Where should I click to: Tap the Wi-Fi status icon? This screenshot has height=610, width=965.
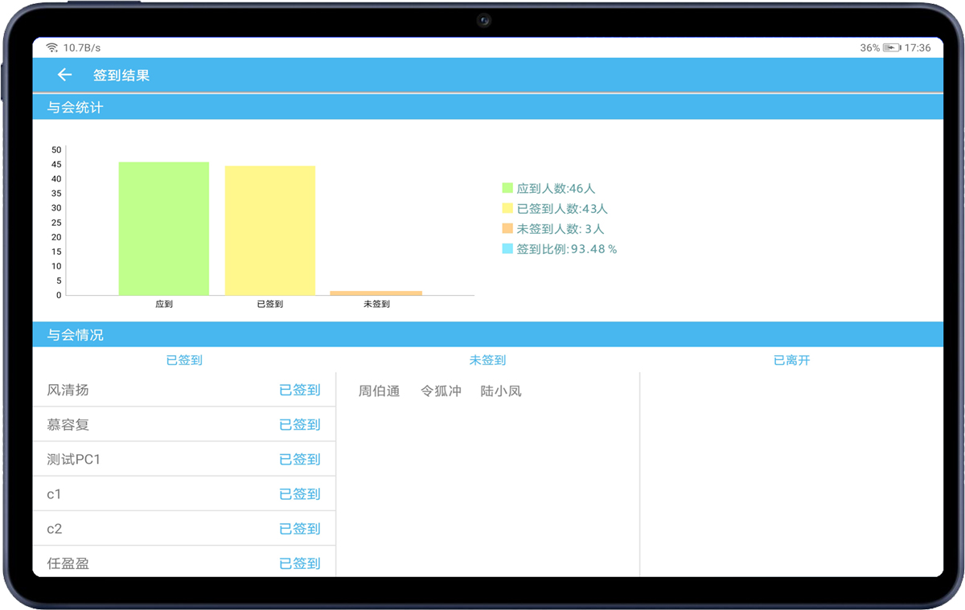coord(52,48)
